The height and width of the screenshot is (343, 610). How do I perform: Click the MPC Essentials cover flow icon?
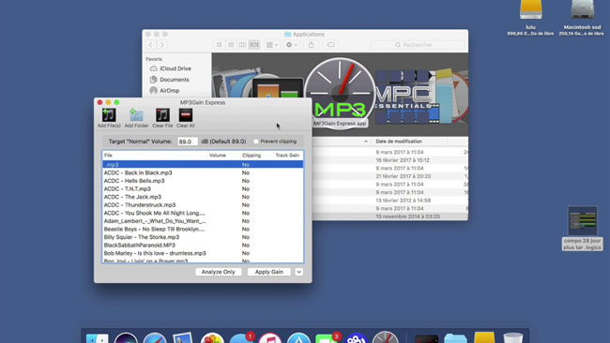point(406,97)
